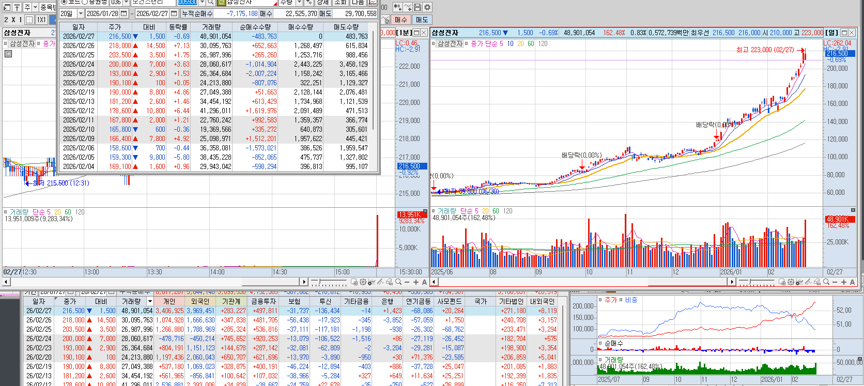Open chart settings gear icon top right
Viewport: 864px width, 386px height.
tap(427, 7)
